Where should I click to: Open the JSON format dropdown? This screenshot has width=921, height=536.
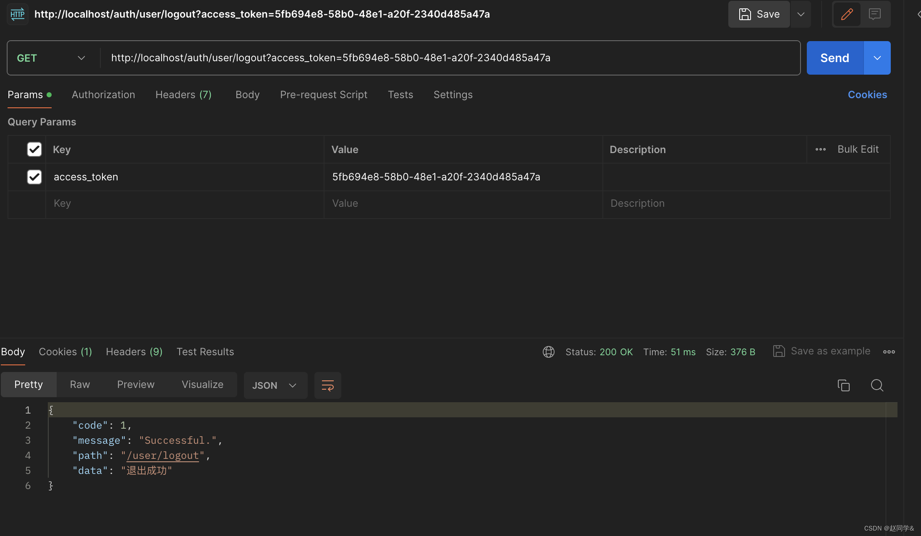[x=275, y=385]
